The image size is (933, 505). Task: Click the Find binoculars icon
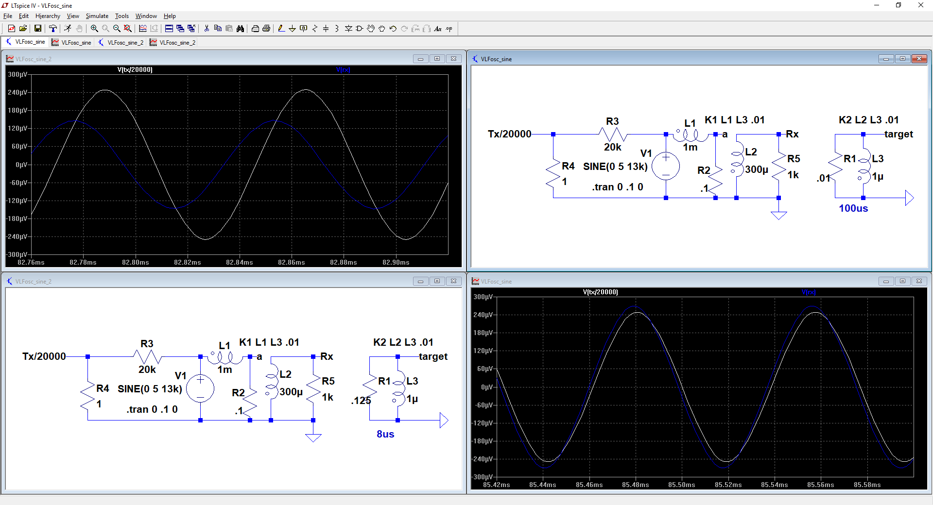[240, 29]
